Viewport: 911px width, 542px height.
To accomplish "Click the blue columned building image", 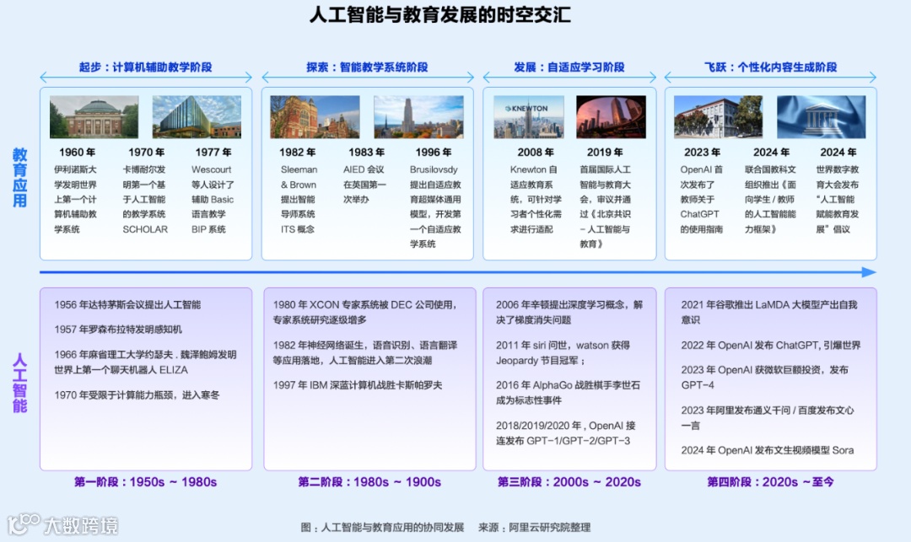I will click(821, 116).
